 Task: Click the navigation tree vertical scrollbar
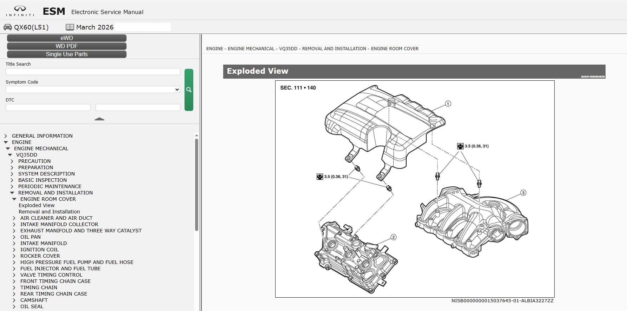click(x=196, y=185)
